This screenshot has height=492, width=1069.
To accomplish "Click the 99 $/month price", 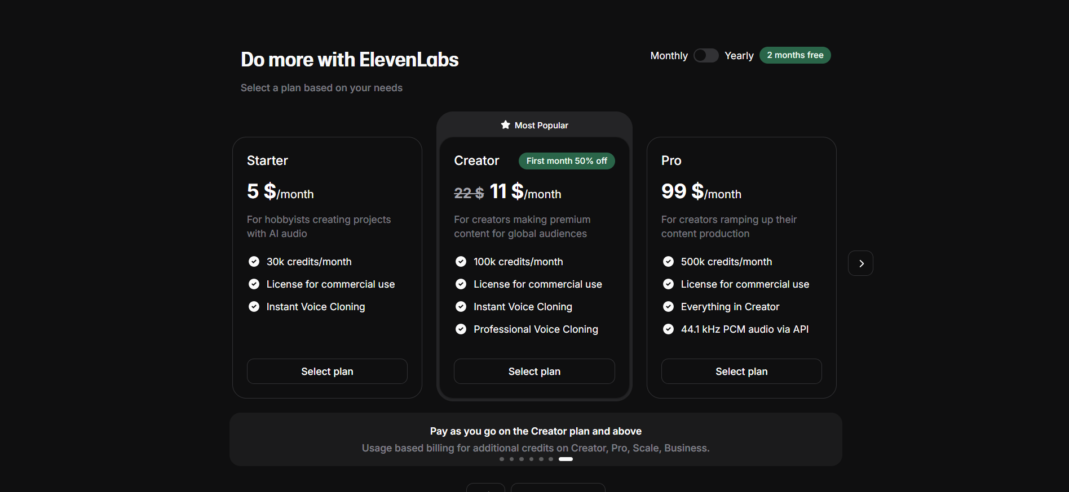I will tap(701, 192).
